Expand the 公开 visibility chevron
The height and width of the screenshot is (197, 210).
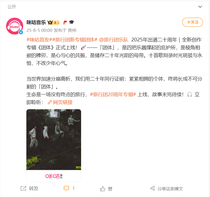click(x=200, y=7)
